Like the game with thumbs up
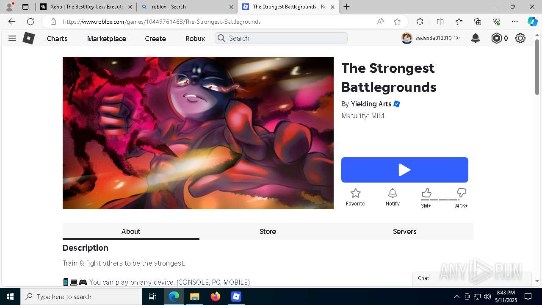542x305 pixels. [426, 193]
